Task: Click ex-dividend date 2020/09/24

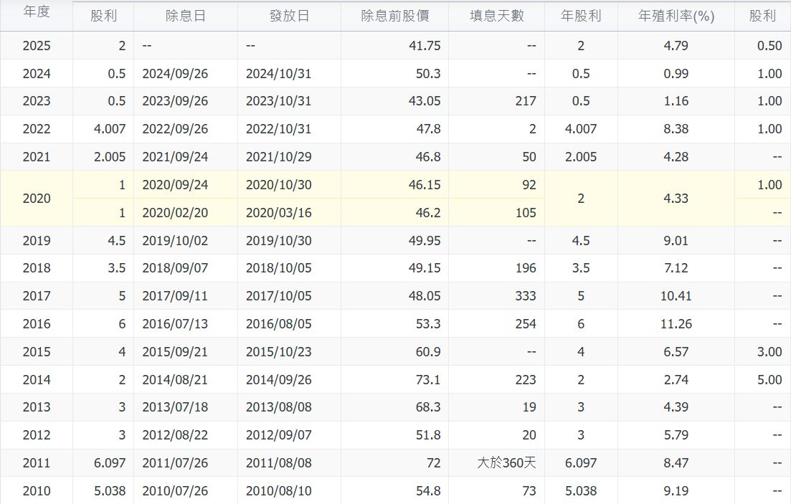Action: point(175,185)
